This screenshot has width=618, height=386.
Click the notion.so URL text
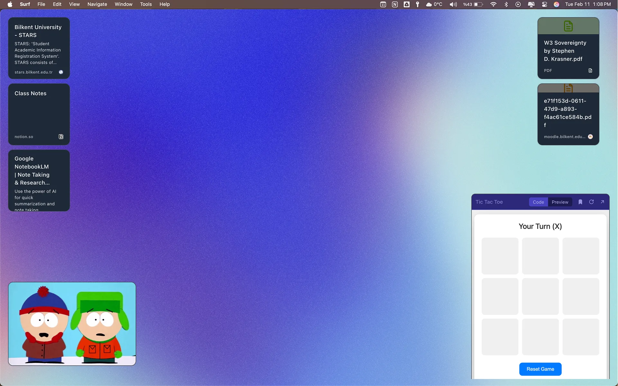point(24,137)
